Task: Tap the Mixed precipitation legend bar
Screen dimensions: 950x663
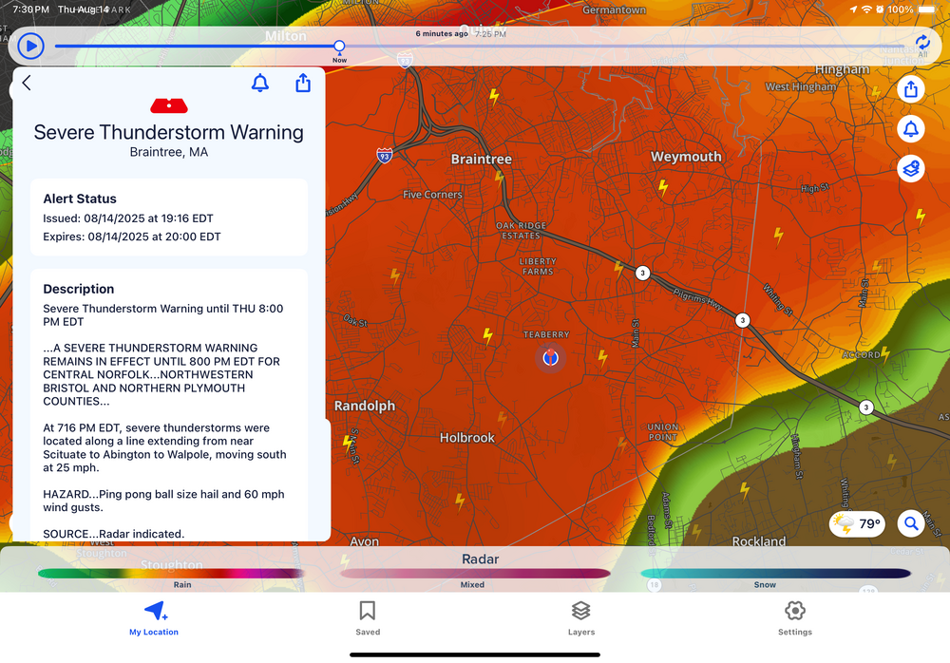Action: [475, 574]
